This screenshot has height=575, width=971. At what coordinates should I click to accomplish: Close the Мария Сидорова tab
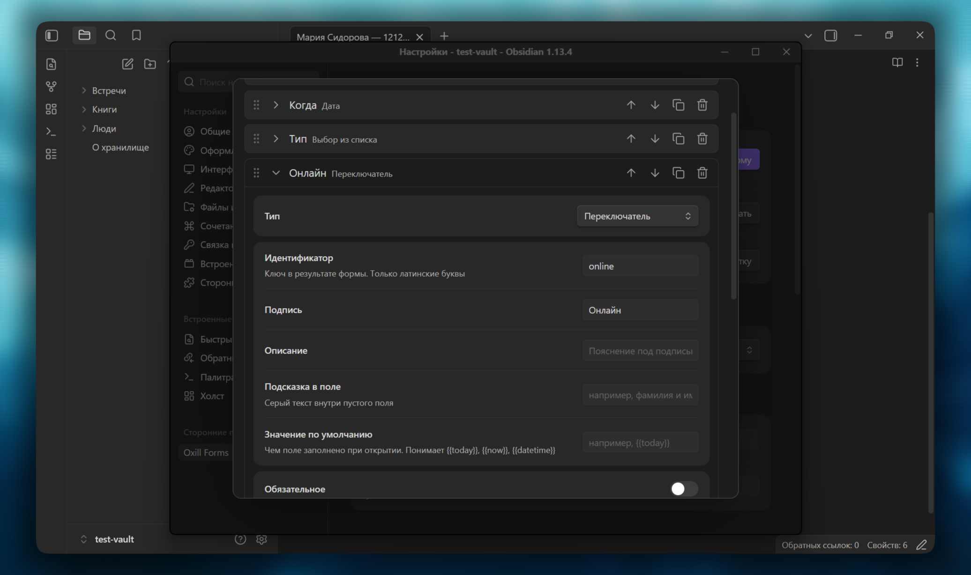click(x=420, y=37)
